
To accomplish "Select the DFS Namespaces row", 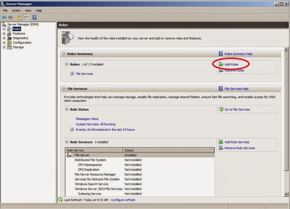I will pos(140,165).
